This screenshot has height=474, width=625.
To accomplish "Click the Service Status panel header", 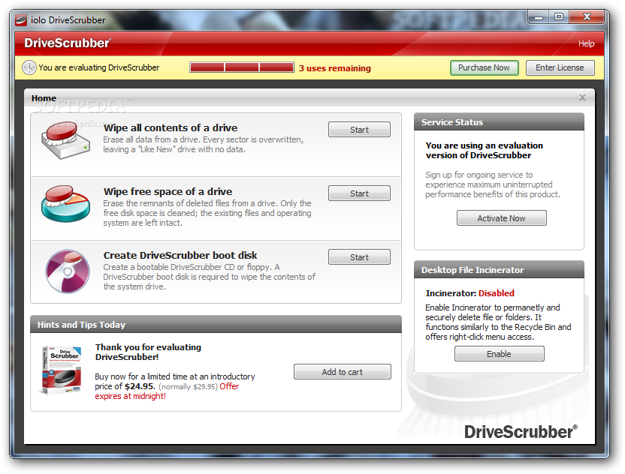I will pos(499,122).
